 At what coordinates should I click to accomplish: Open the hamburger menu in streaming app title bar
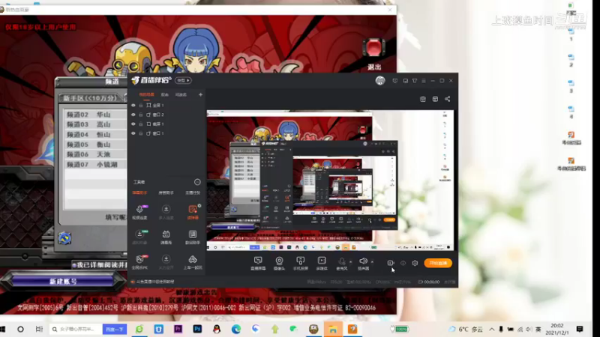point(424,81)
